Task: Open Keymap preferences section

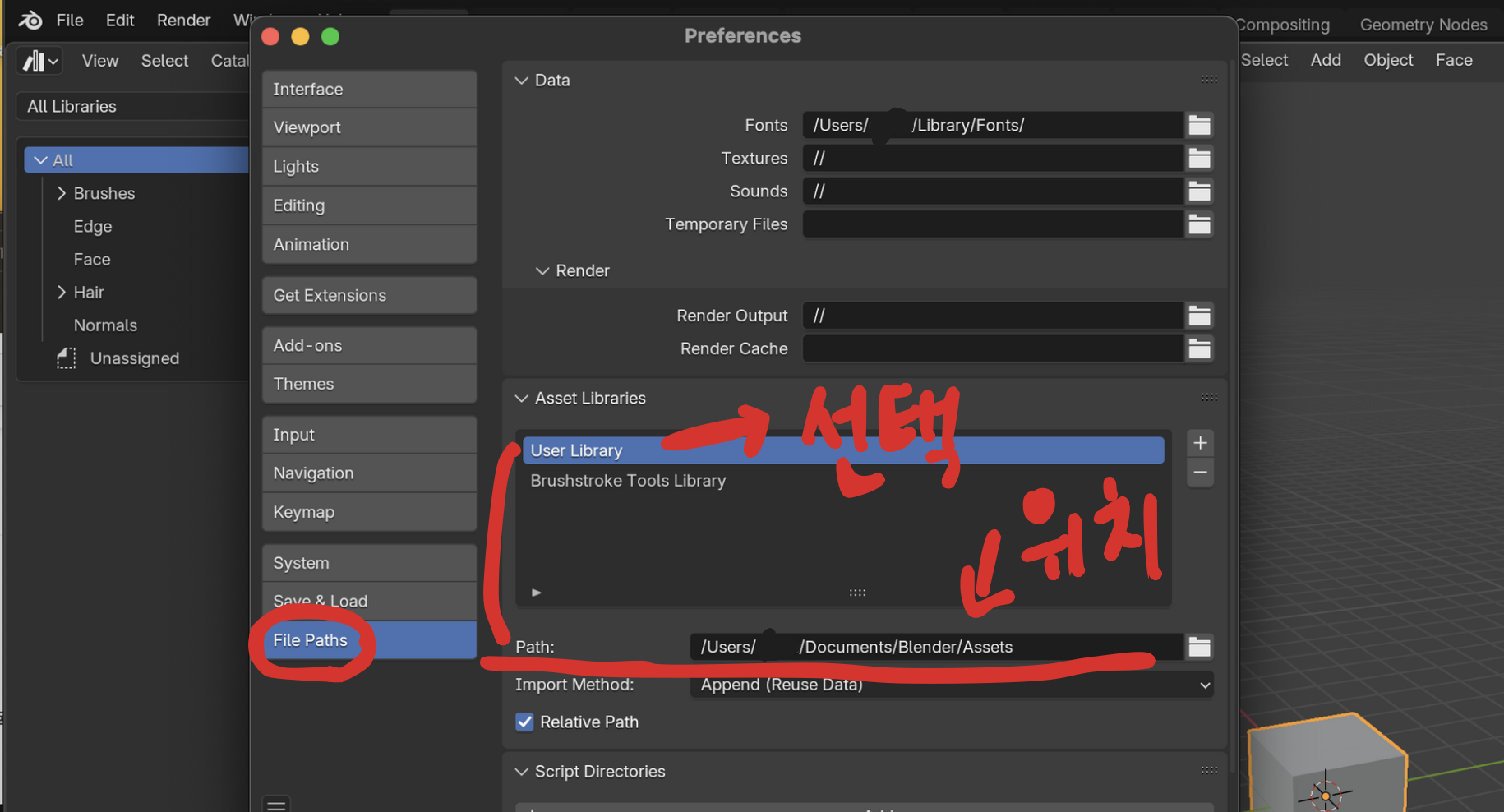Action: pyautogui.click(x=369, y=512)
